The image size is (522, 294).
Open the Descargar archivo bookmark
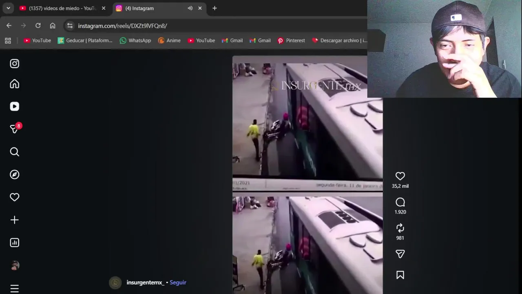click(339, 40)
